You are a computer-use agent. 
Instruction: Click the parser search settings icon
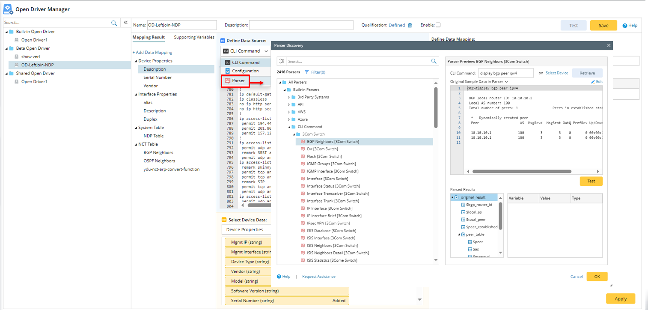tap(282, 61)
